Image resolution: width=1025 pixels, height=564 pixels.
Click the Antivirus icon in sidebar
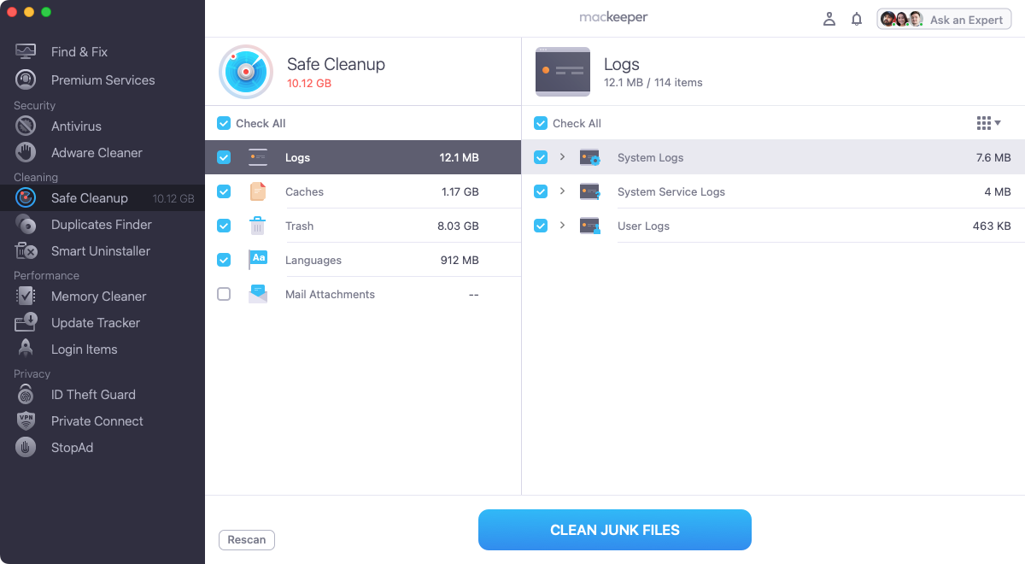pos(26,126)
